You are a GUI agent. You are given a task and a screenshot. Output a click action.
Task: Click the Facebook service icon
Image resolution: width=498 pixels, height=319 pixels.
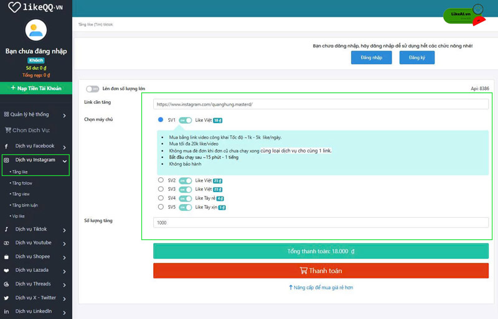coord(6,146)
